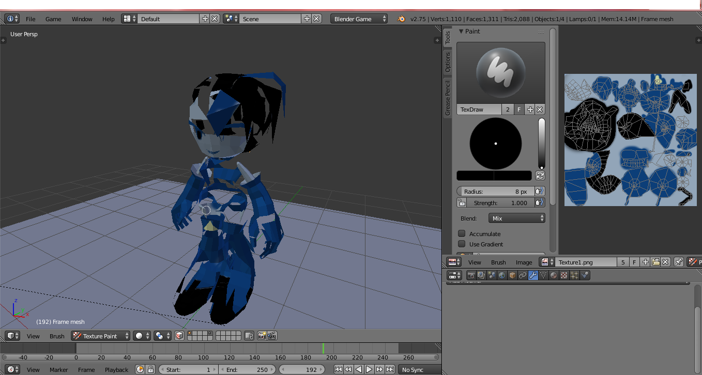702x375 pixels.
Task: Play the animation forward
Action: point(369,369)
